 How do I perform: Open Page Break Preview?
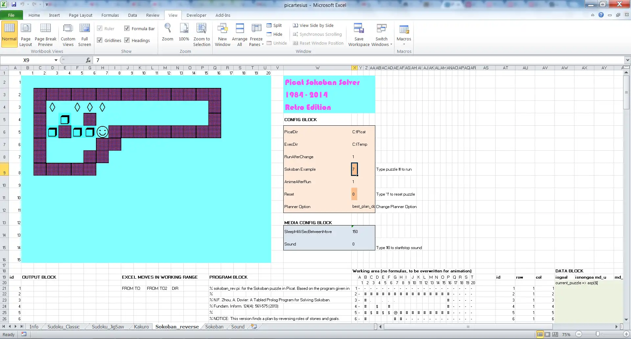45,34
